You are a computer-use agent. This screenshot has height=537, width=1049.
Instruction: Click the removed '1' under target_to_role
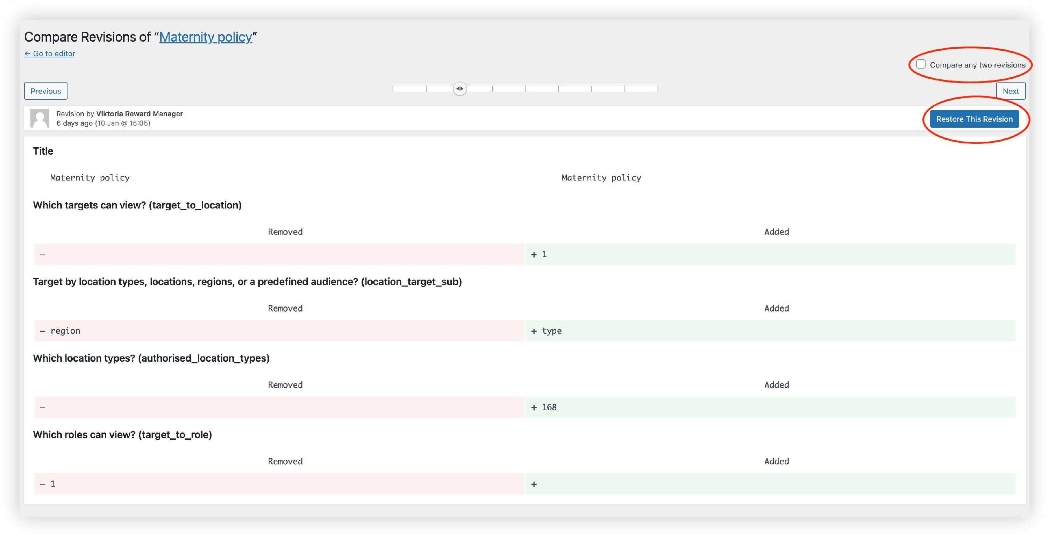click(52, 483)
